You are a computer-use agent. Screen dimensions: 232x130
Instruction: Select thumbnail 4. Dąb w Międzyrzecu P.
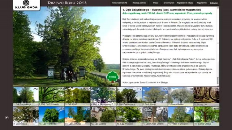pos(103,96)
